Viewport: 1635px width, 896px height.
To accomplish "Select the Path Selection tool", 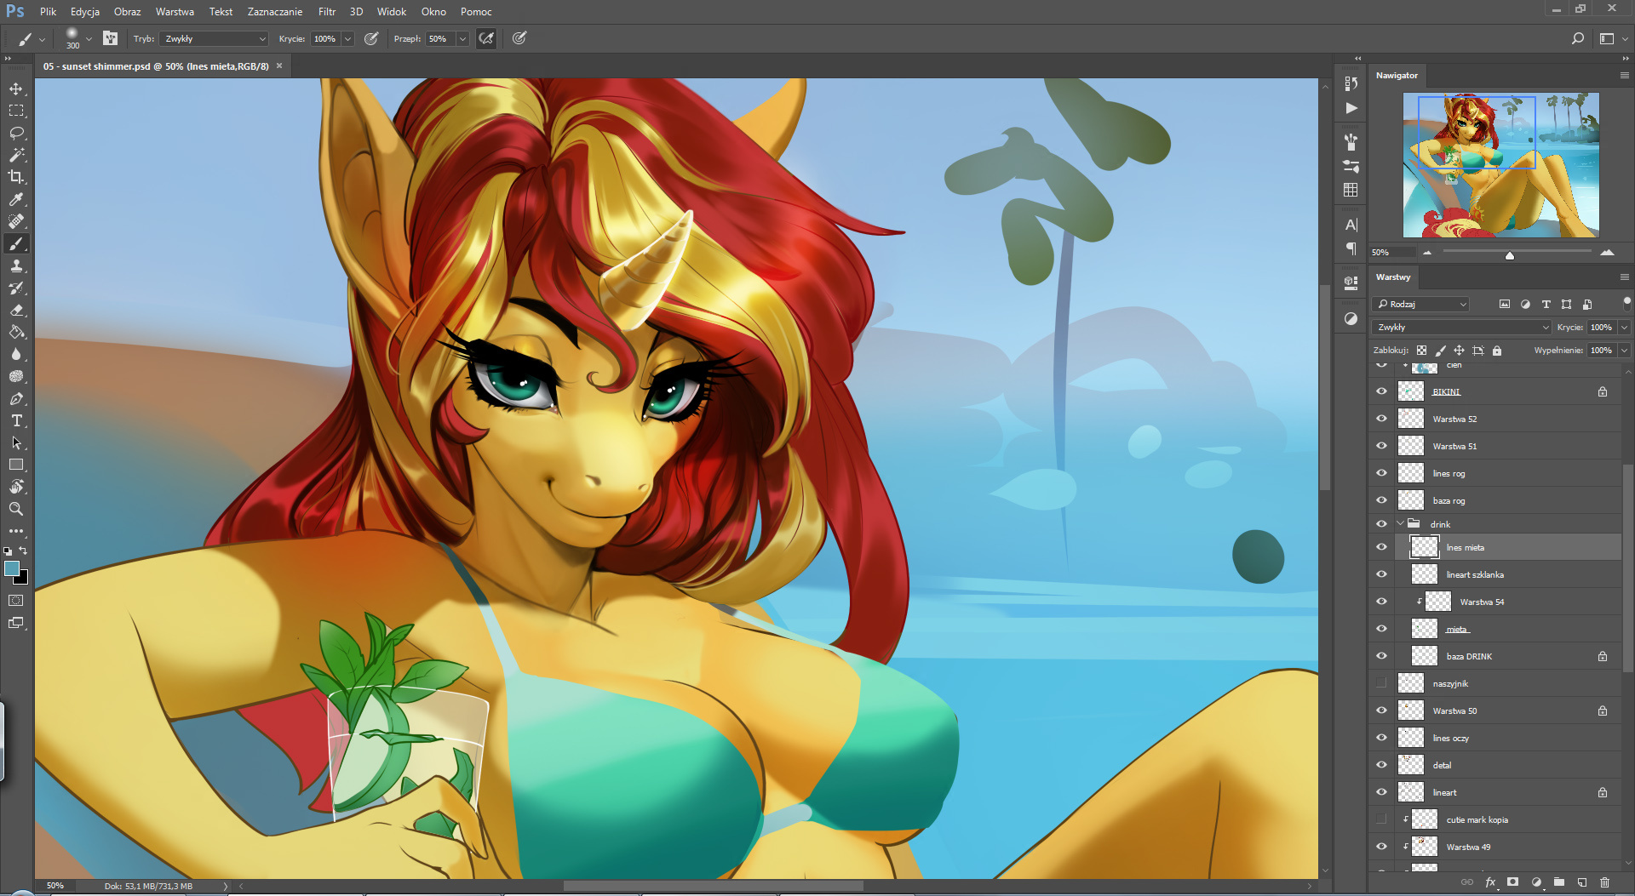I will tap(16, 443).
